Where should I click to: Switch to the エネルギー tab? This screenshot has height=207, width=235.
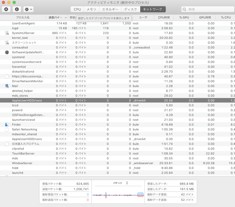110,9
